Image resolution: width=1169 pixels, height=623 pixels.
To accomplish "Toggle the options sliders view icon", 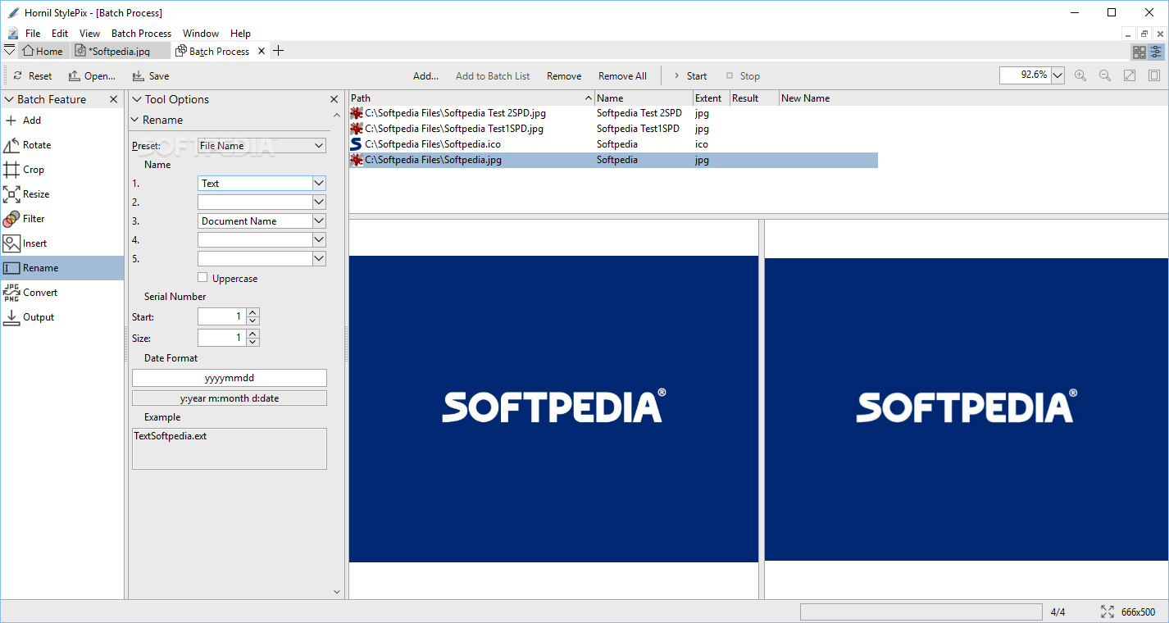I will tap(1156, 52).
